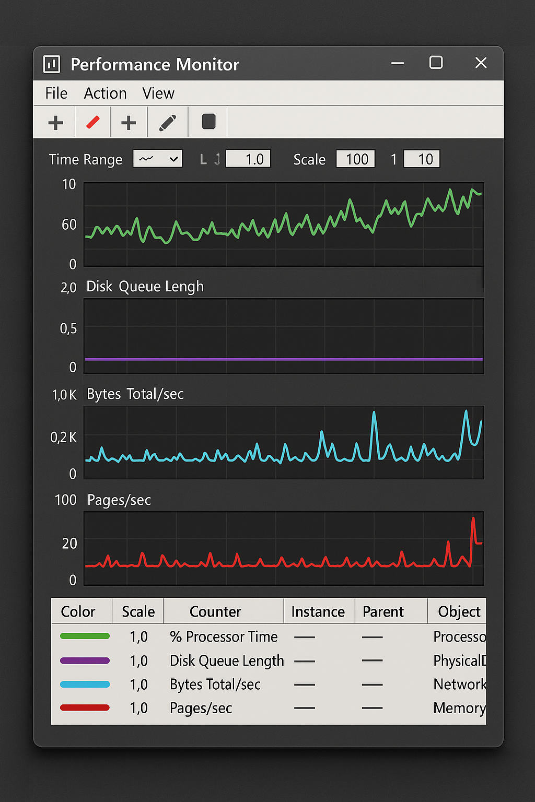
Task: Select the purple Disk Queue Length color swatch
Action: pyautogui.click(x=85, y=661)
